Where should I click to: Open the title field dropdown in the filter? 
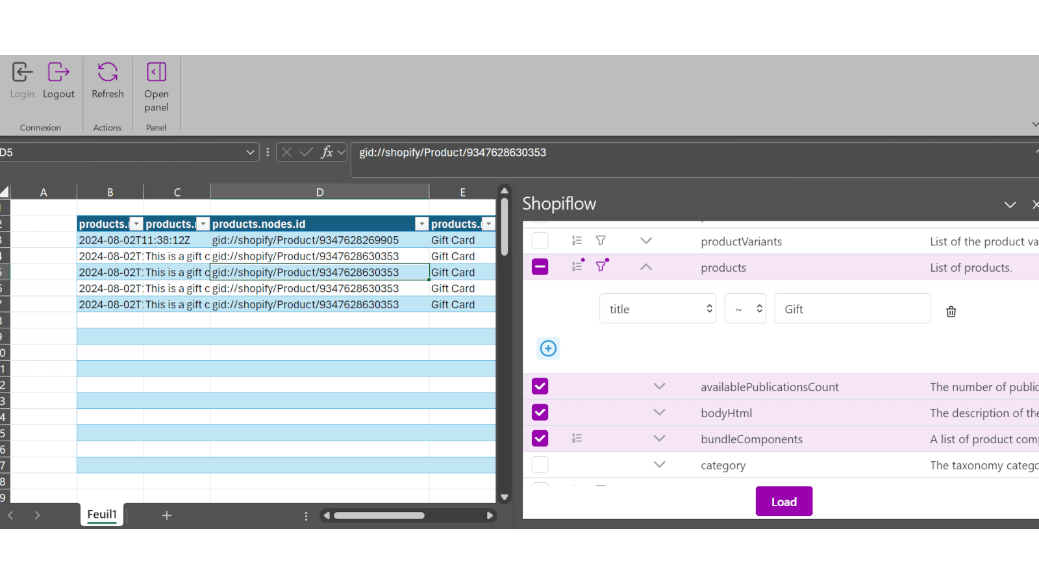(x=657, y=309)
